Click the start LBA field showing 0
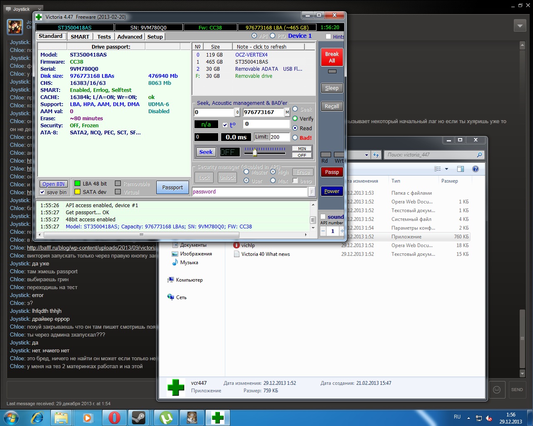This screenshot has height=426, width=533. click(x=214, y=112)
